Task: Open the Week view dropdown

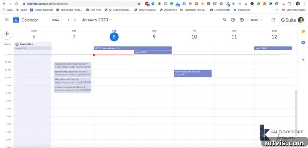Action: 256,20
